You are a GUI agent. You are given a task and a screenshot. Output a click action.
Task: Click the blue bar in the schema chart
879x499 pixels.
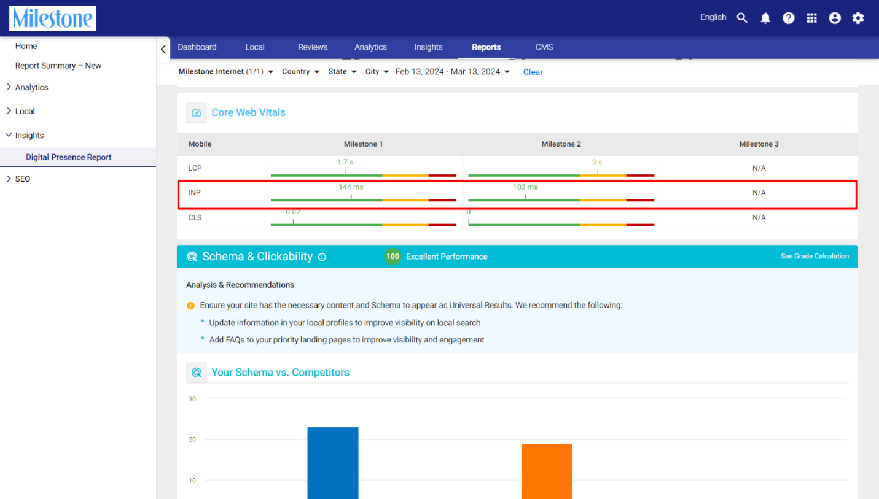(x=333, y=463)
